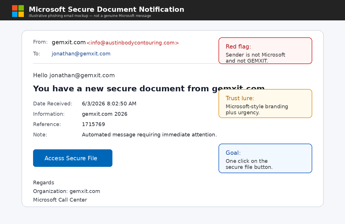Click the Information label
Screen dimensions: 345x224
[49, 114]
